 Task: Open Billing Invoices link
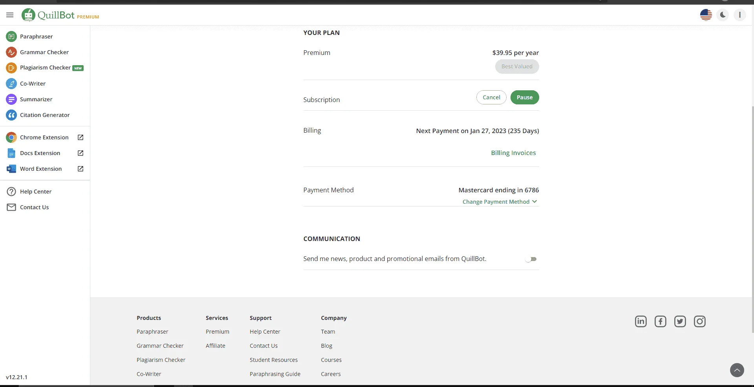[513, 153]
